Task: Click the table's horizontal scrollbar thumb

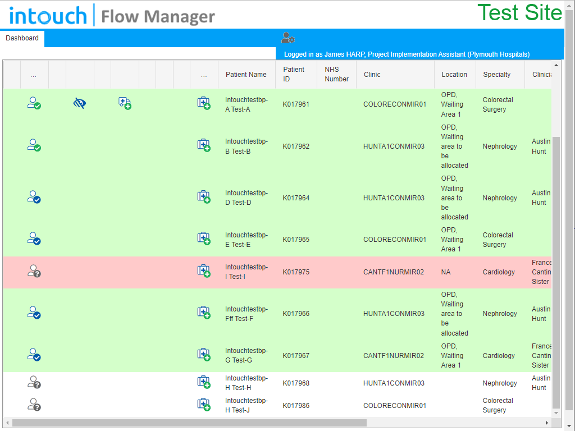Action: pos(189,423)
